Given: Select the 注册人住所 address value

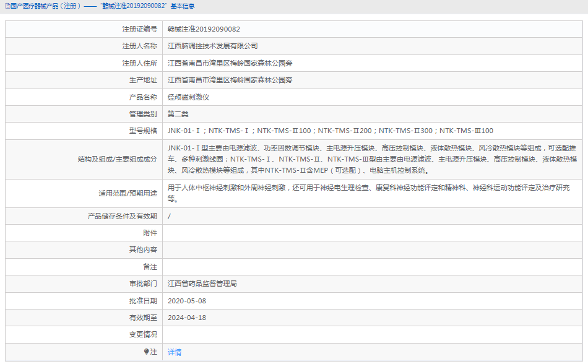Looking at the screenshot, I should click(x=230, y=63).
